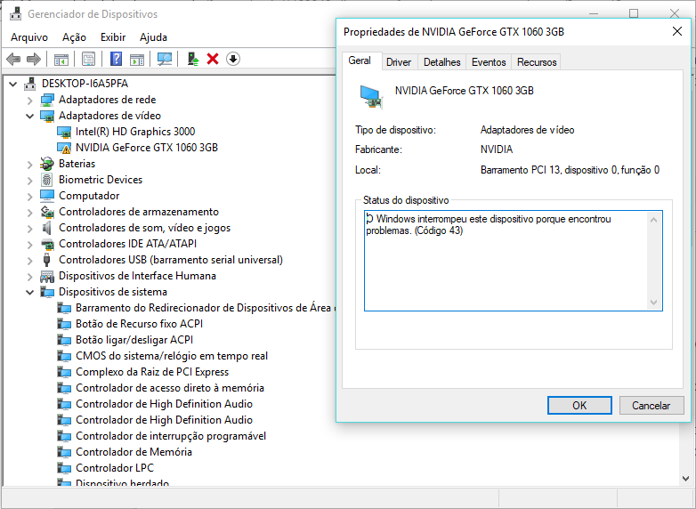Click the red X uninstall device icon

[x=213, y=59]
